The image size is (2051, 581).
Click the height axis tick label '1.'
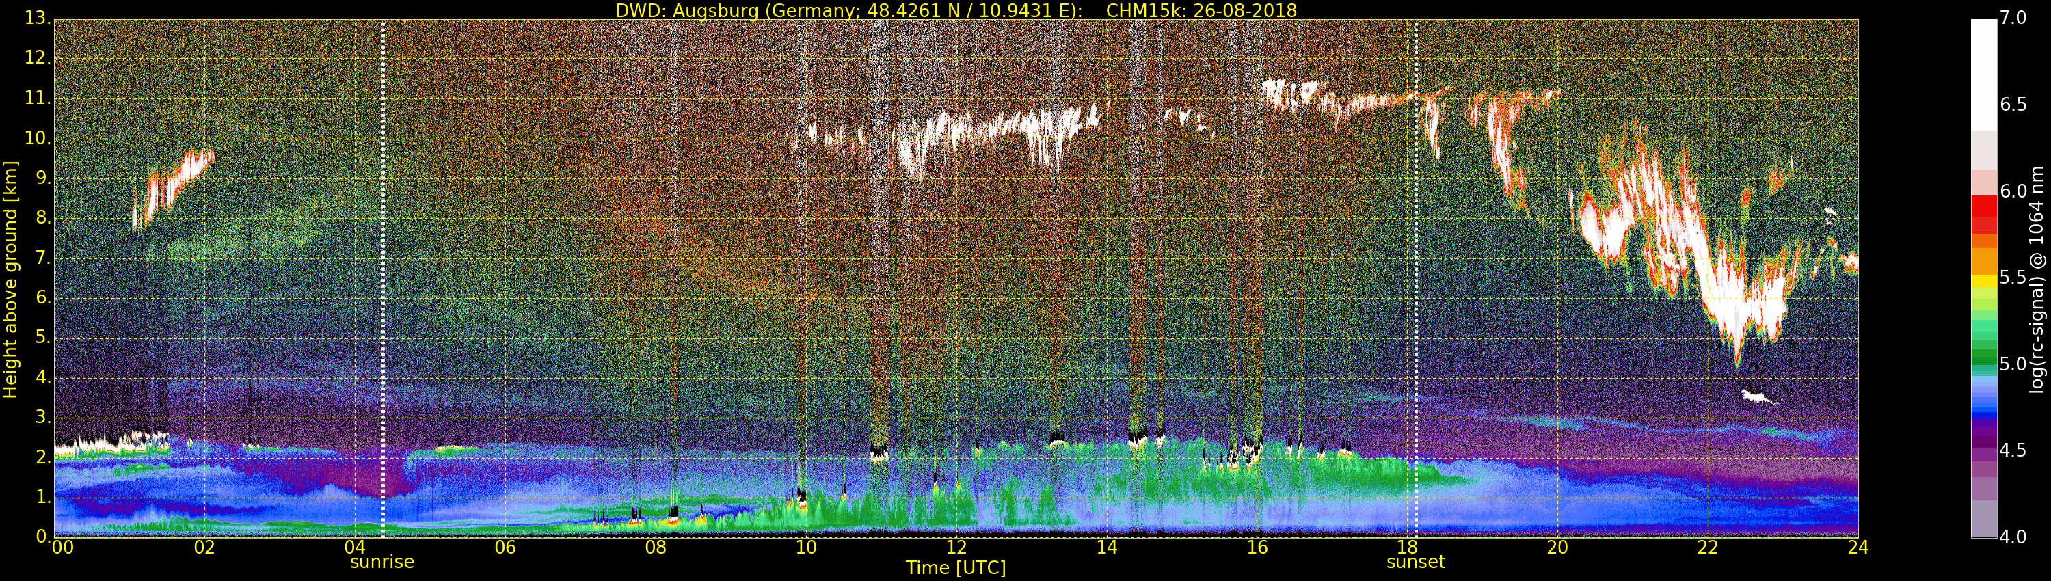coord(42,497)
